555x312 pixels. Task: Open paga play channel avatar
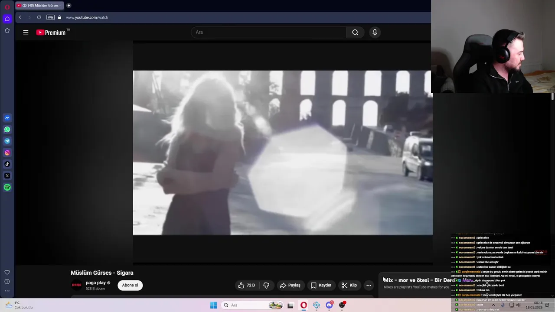click(76, 285)
